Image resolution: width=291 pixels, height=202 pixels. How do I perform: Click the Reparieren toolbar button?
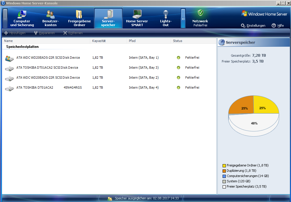tap(44, 33)
